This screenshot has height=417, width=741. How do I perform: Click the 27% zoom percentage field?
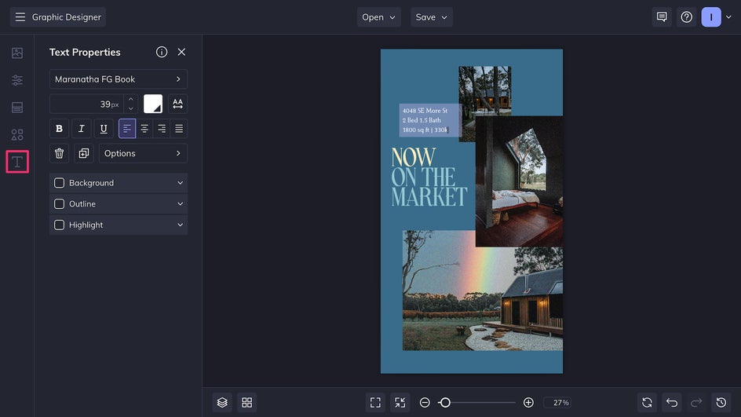tap(557, 402)
